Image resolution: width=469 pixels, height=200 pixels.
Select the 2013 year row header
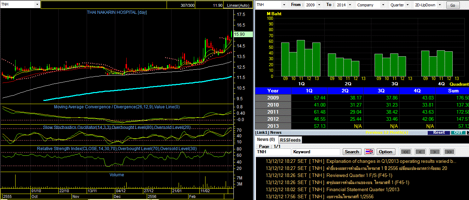pyautogui.click(x=273, y=126)
